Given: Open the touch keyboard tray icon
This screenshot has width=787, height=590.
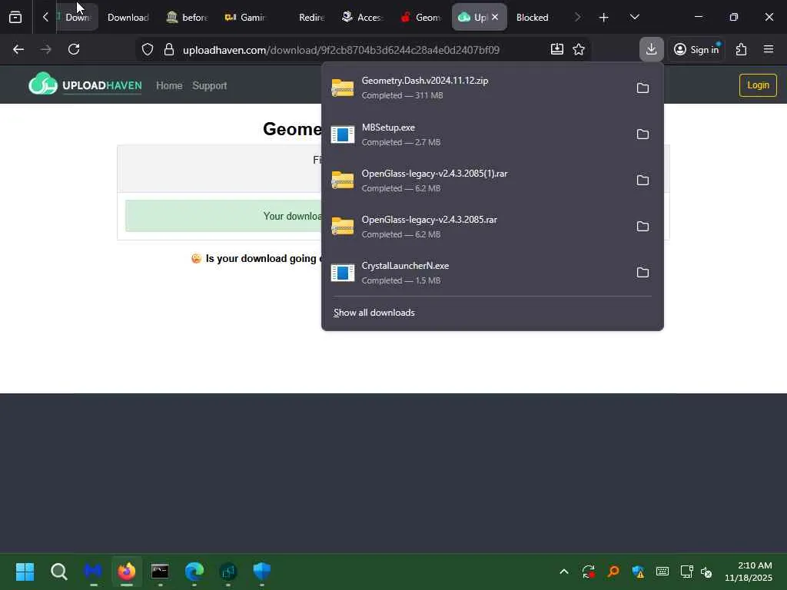Looking at the screenshot, I should (x=662, y=572).
